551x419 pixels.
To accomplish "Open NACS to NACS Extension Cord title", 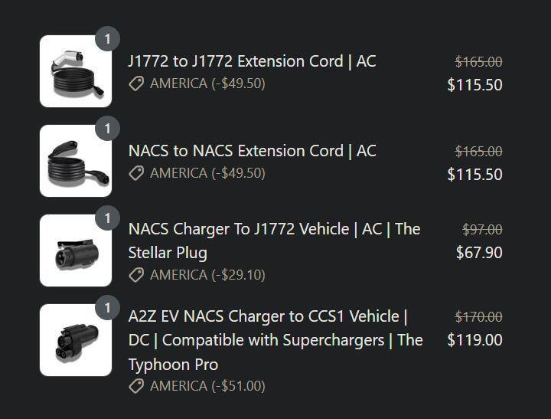I will point(252,151).
